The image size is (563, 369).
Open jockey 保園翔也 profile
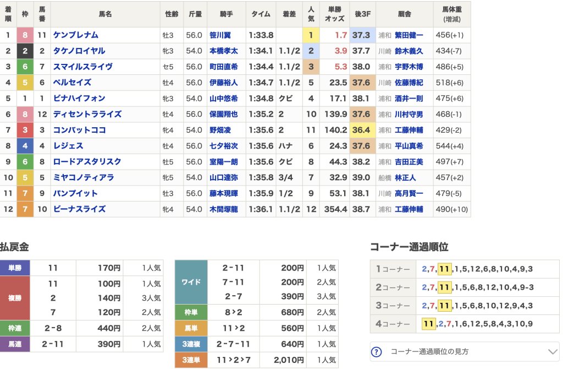pyautogui.click(x=224, y=115)
